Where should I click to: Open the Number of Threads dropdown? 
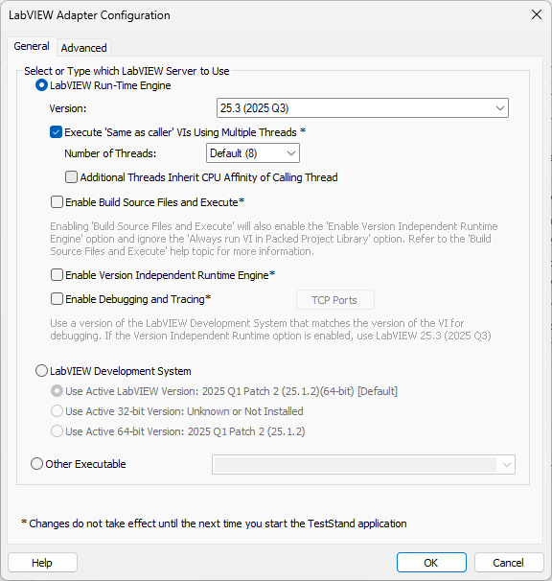(253, 153)
